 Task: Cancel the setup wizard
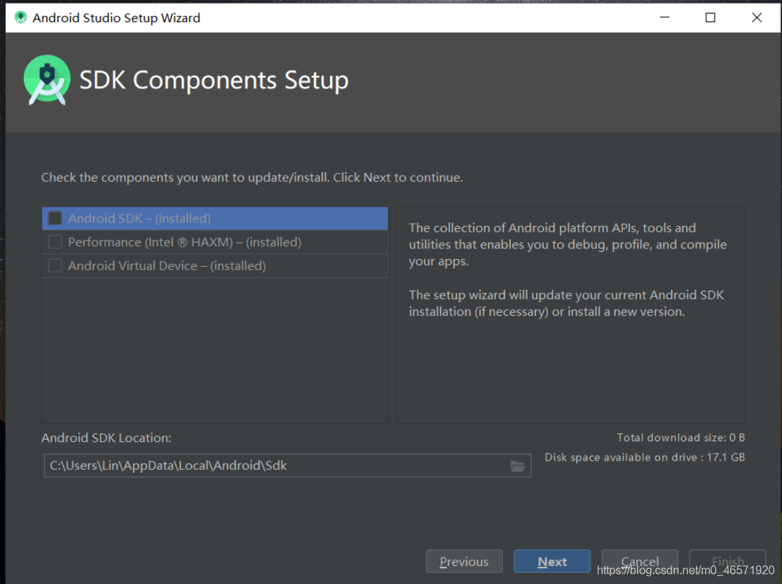click(x=639, y=562)
